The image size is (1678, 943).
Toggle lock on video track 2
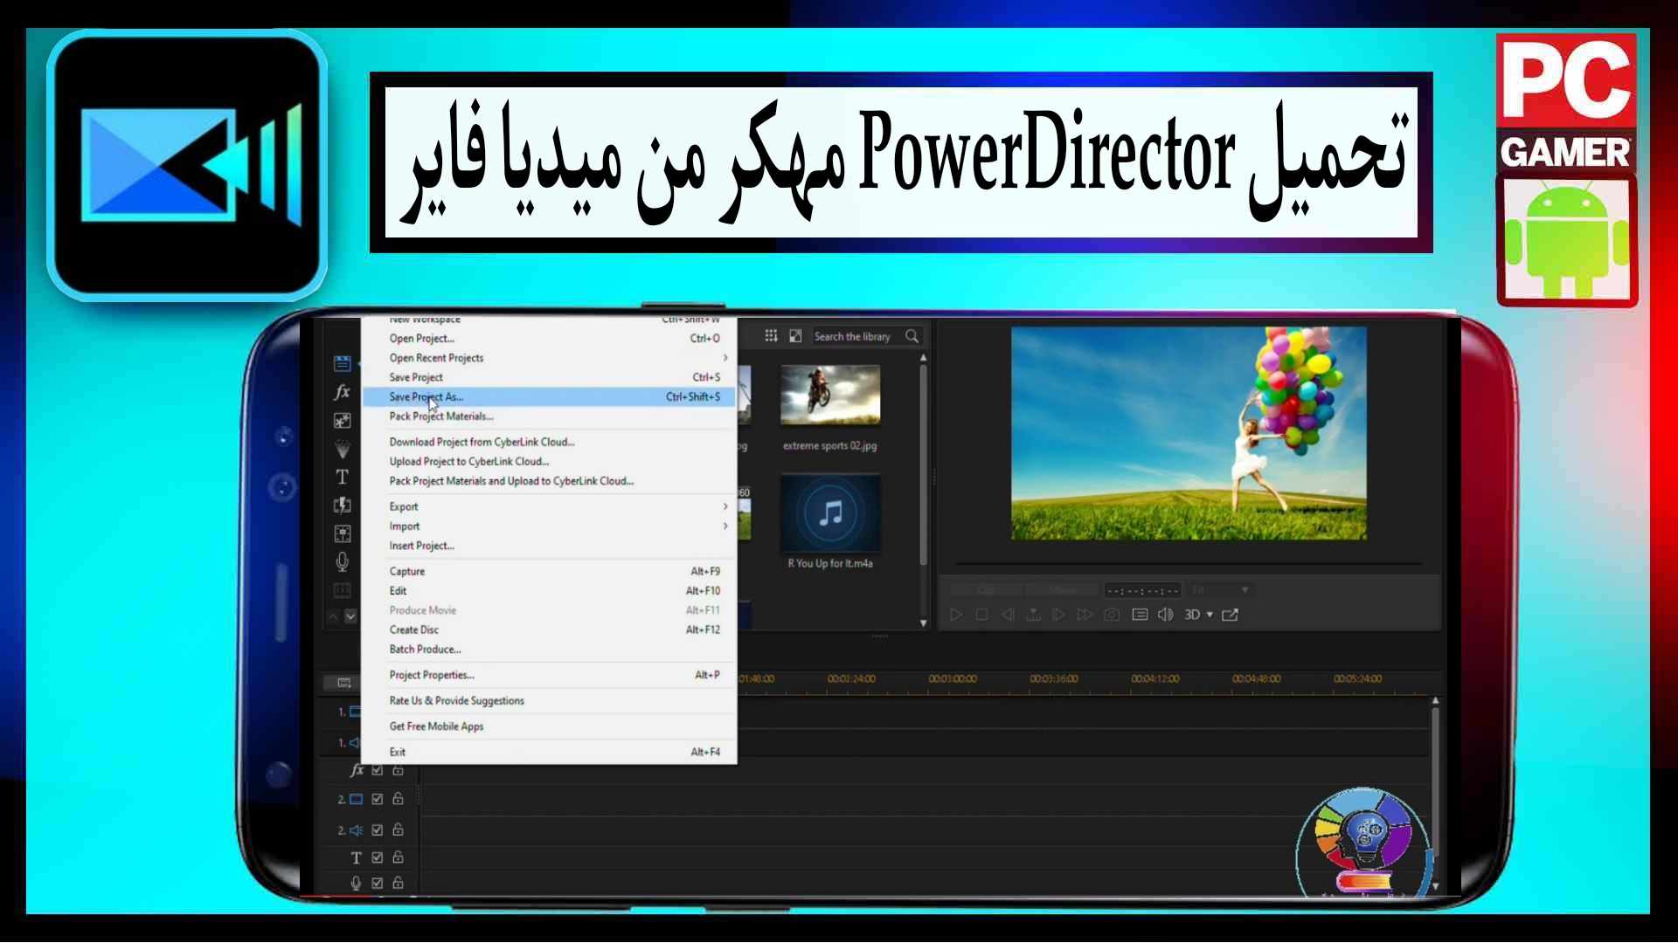[398, 798]
